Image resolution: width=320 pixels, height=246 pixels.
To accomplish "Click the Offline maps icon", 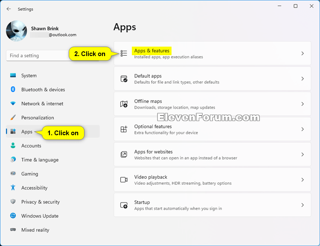I will pos(124,104).
